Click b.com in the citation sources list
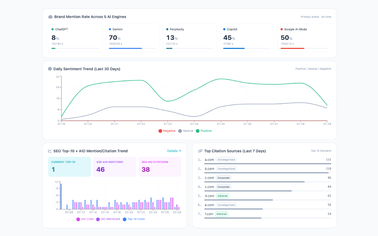This screenshot has height=236, width=378. [210, 169]
